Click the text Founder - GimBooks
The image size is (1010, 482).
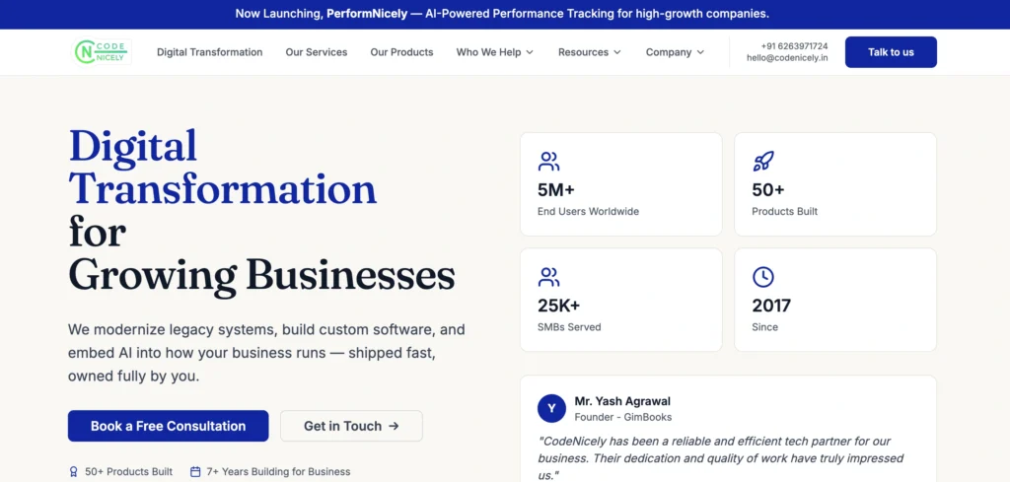click(x=623, y=417)
